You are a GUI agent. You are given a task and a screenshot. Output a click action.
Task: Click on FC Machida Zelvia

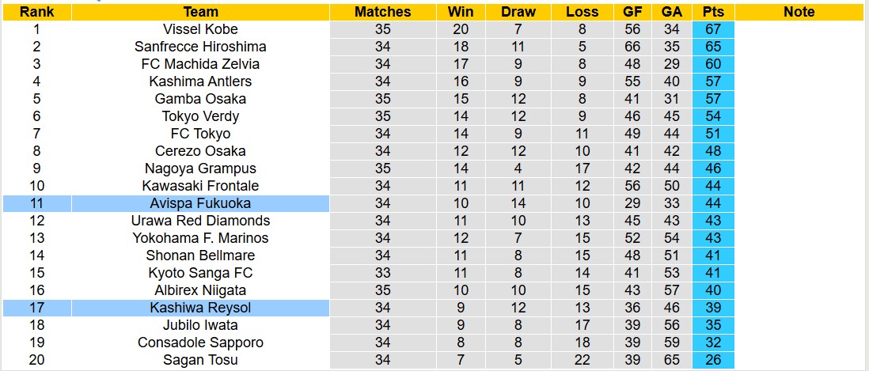tap(200, 64)
